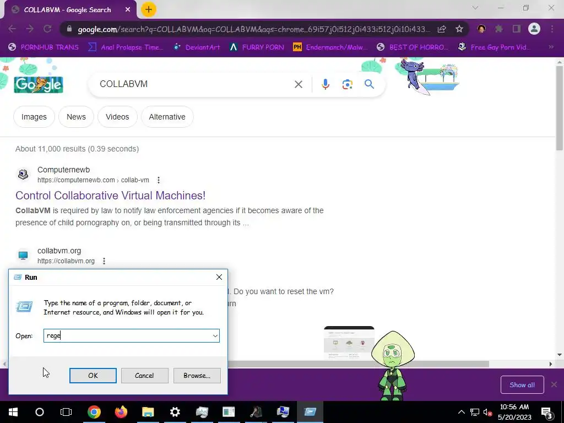
Task: Show hidden system tray icons
Action: coord(462,412)
